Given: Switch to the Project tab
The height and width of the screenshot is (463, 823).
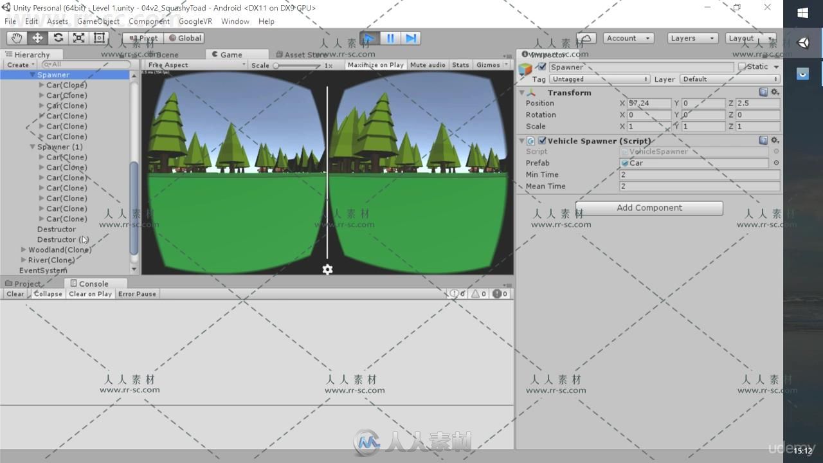Looking at the screenshot, I should pos(26,284).
